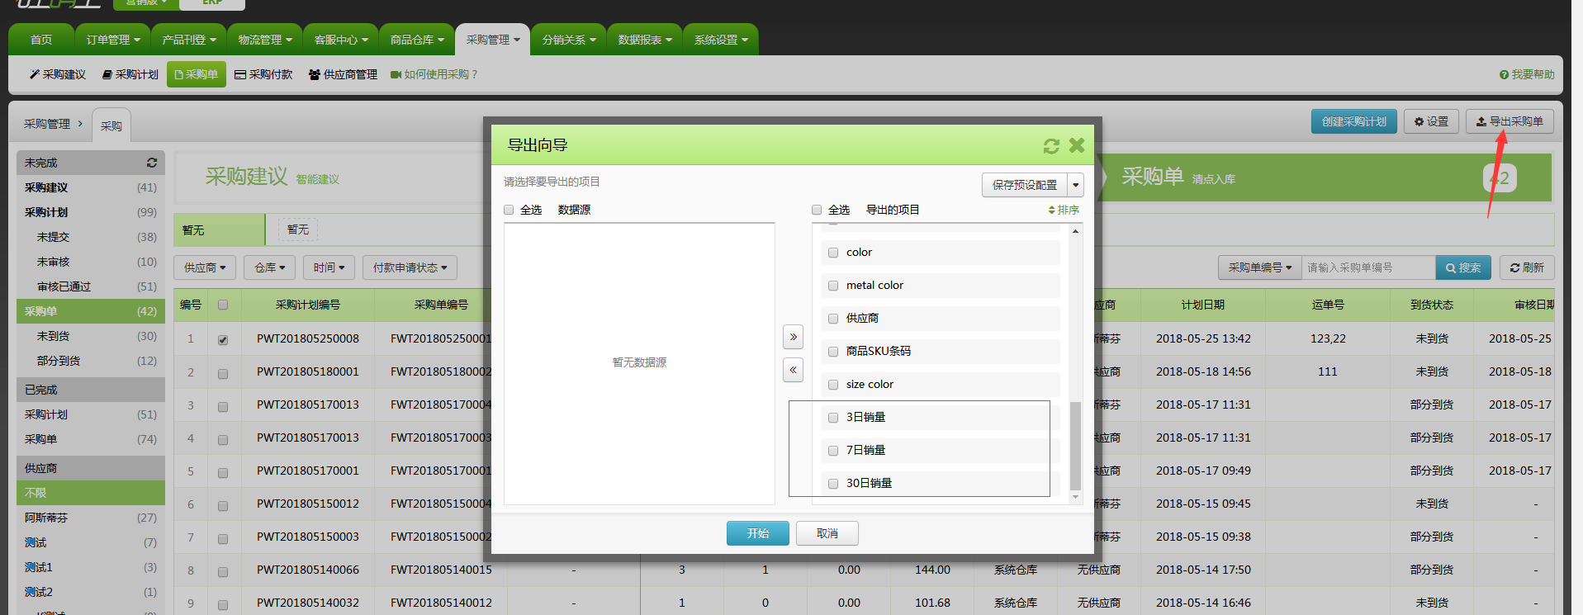Image resolution: width=1583 pixels, height=615 pixels.
Task: Close the export wizard dialog
Action: click(1077, 145)
